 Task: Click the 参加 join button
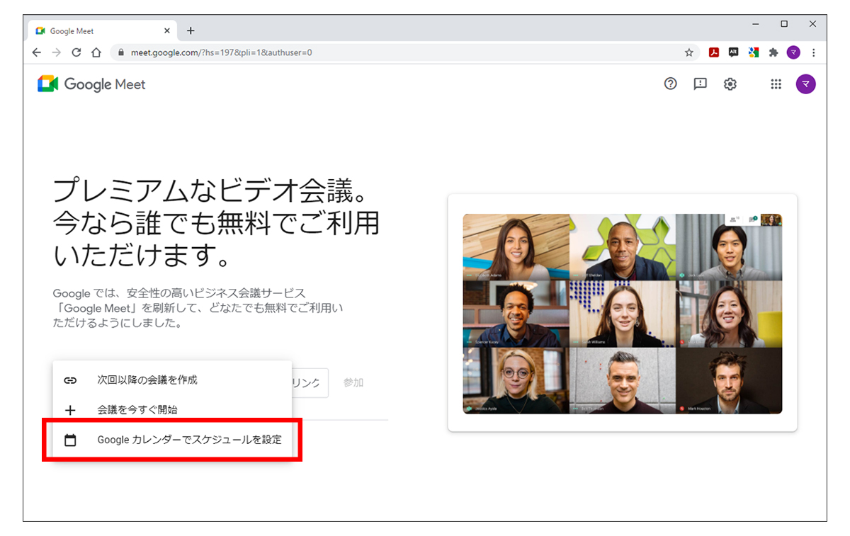(x=353, y=382)
